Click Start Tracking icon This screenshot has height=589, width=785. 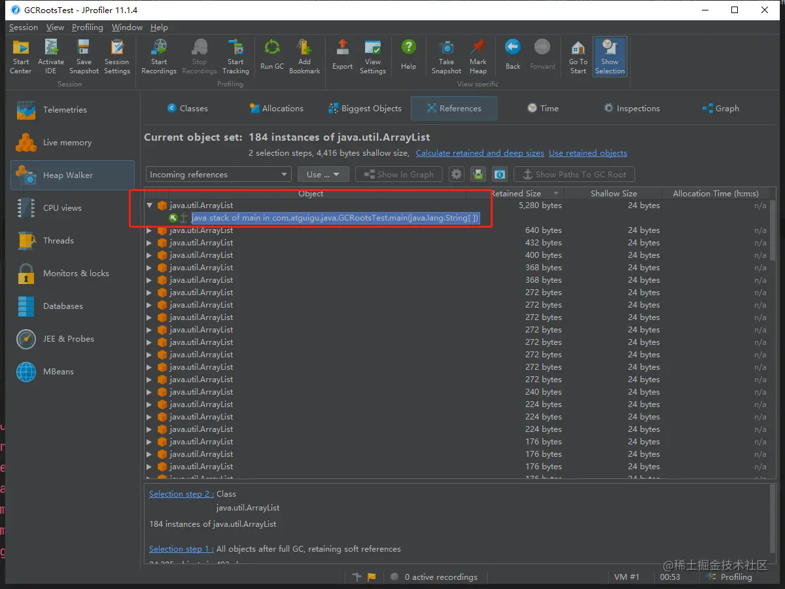coord(235,56)
